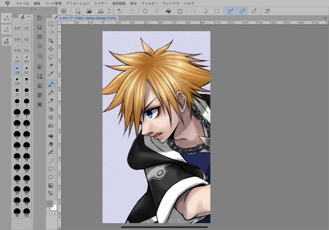The height and width of the screenshot is (230, 329).
Task: Open the ウィンドウ menu
Action: point(171,3)
